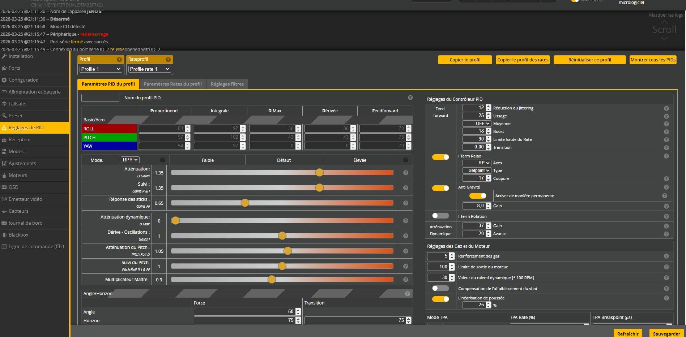Click the help icon beside Profil header
The image size is (686, 337).
click(x=119, y=60)
